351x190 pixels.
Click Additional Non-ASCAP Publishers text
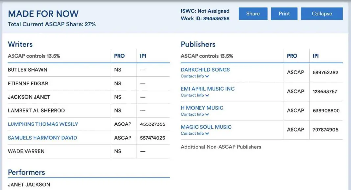point(221,147)
